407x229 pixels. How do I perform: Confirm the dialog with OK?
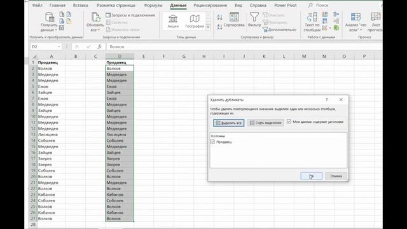[311, 176]
